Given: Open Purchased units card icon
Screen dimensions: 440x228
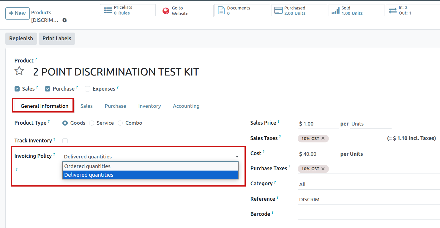Looking at the screenshot, I should 278,10.
